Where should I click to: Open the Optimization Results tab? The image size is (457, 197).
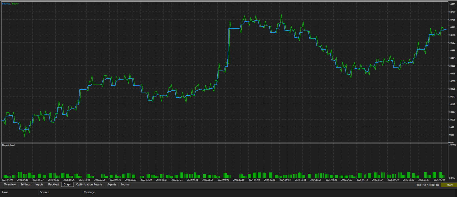tap(89, 184)
